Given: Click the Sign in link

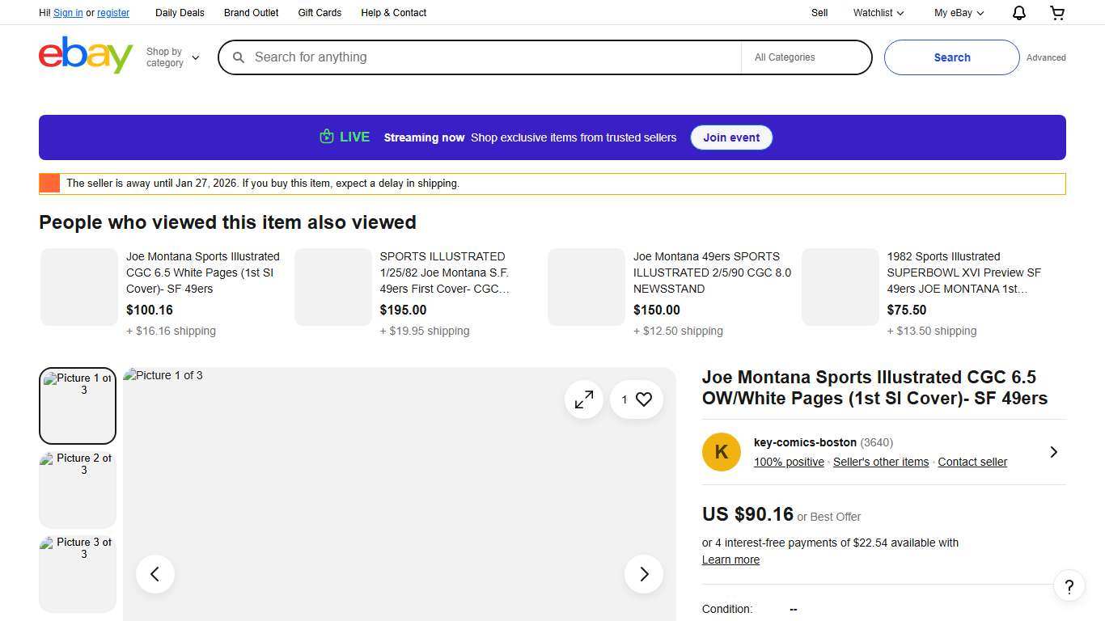Looking at the screenshot, I should [x=67, y=13].
